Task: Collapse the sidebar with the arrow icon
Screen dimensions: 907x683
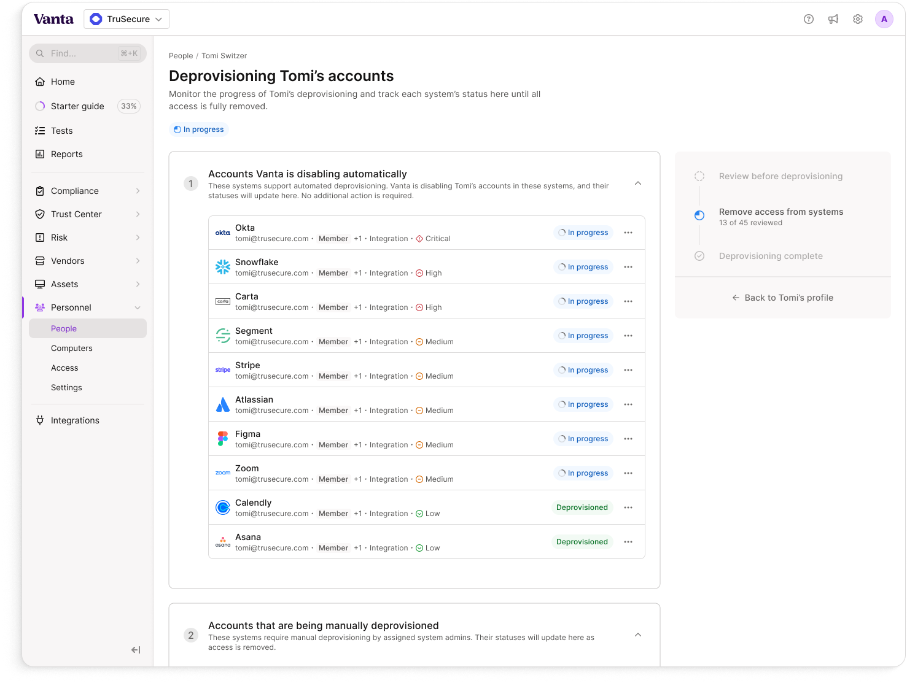Action: [136, 650]
